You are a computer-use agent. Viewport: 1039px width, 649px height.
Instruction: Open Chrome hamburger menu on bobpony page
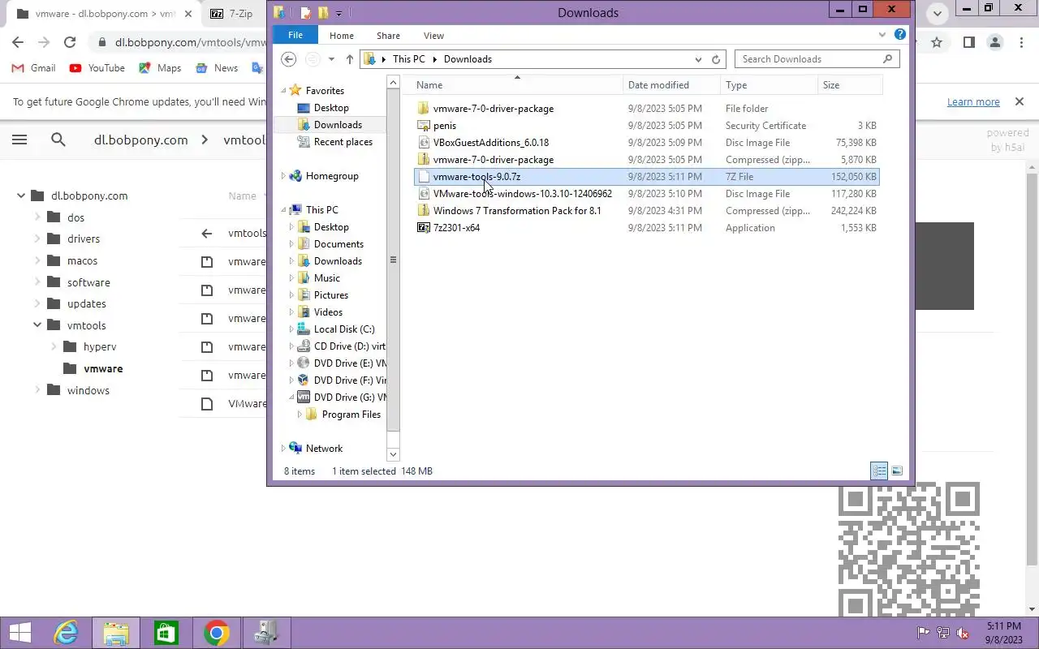coord(19,140)
